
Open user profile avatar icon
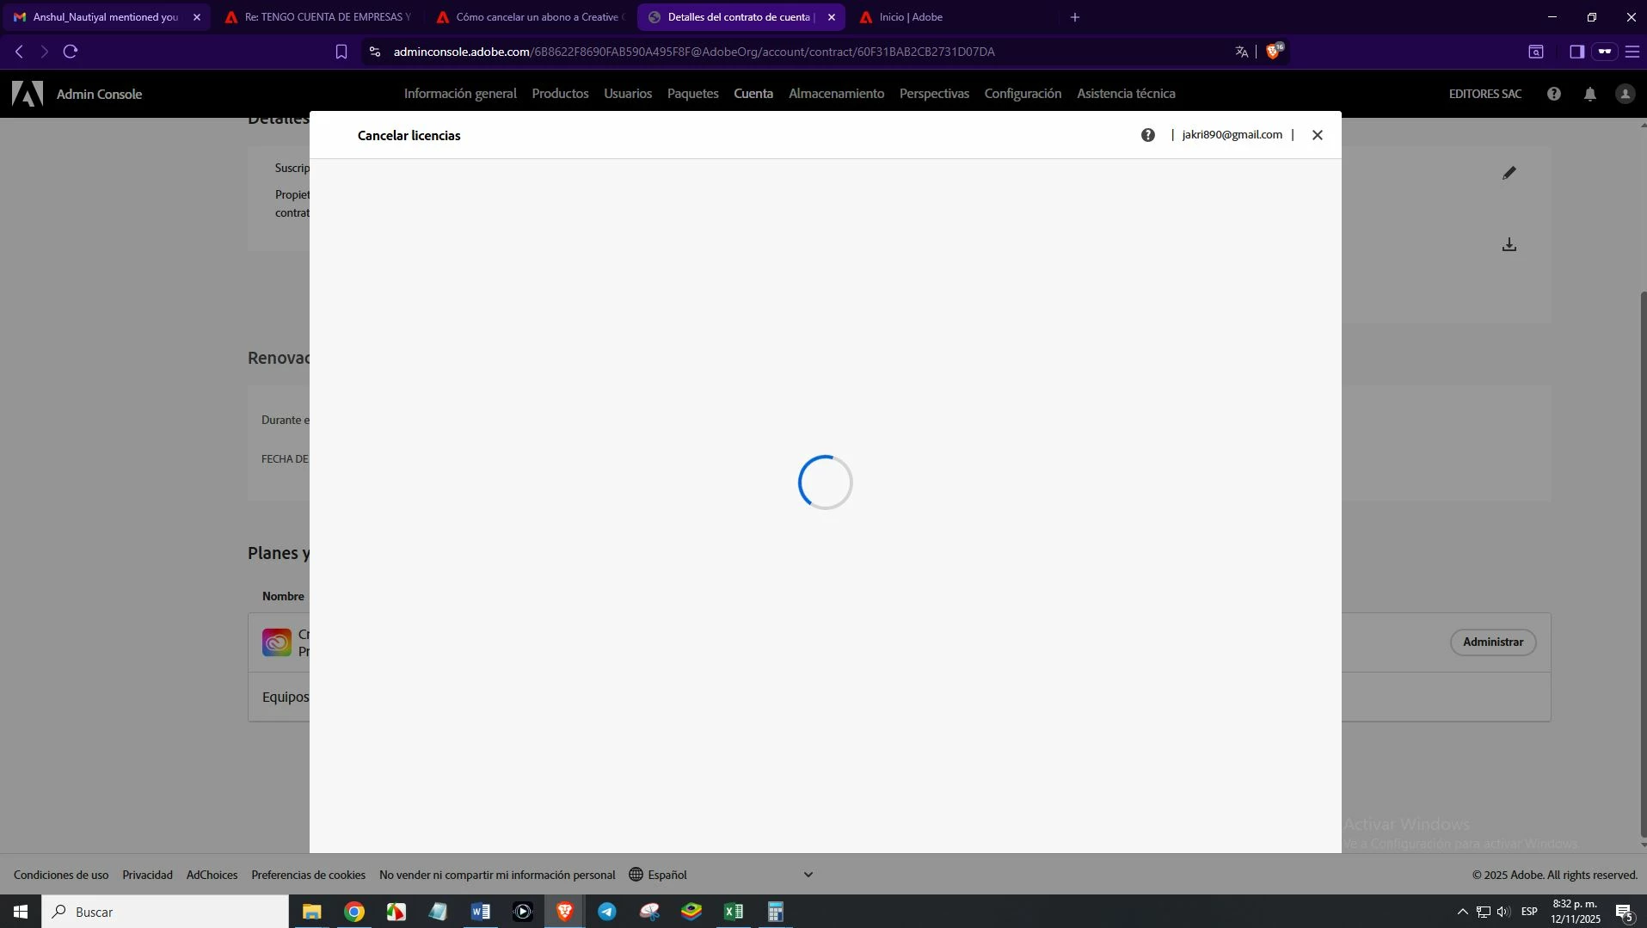1625,94
